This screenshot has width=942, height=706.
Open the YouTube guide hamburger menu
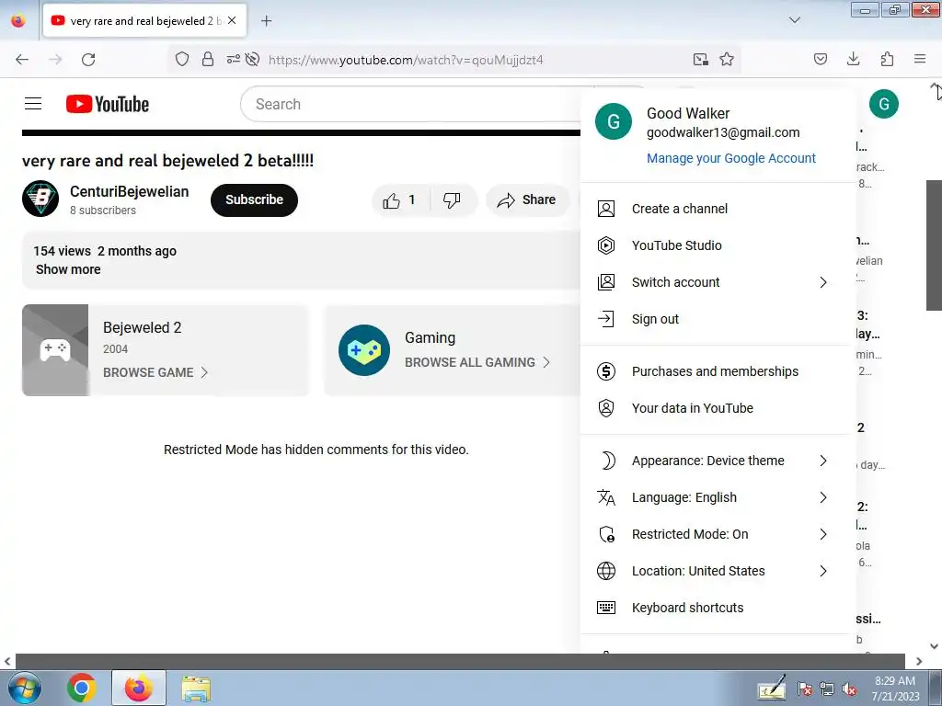pyautogui.click(x=33, y=104)
